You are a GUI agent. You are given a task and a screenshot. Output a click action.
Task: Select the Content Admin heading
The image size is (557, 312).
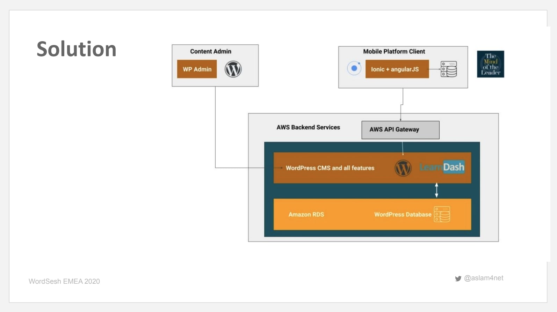pyautogui.click(x=211, y=51)
